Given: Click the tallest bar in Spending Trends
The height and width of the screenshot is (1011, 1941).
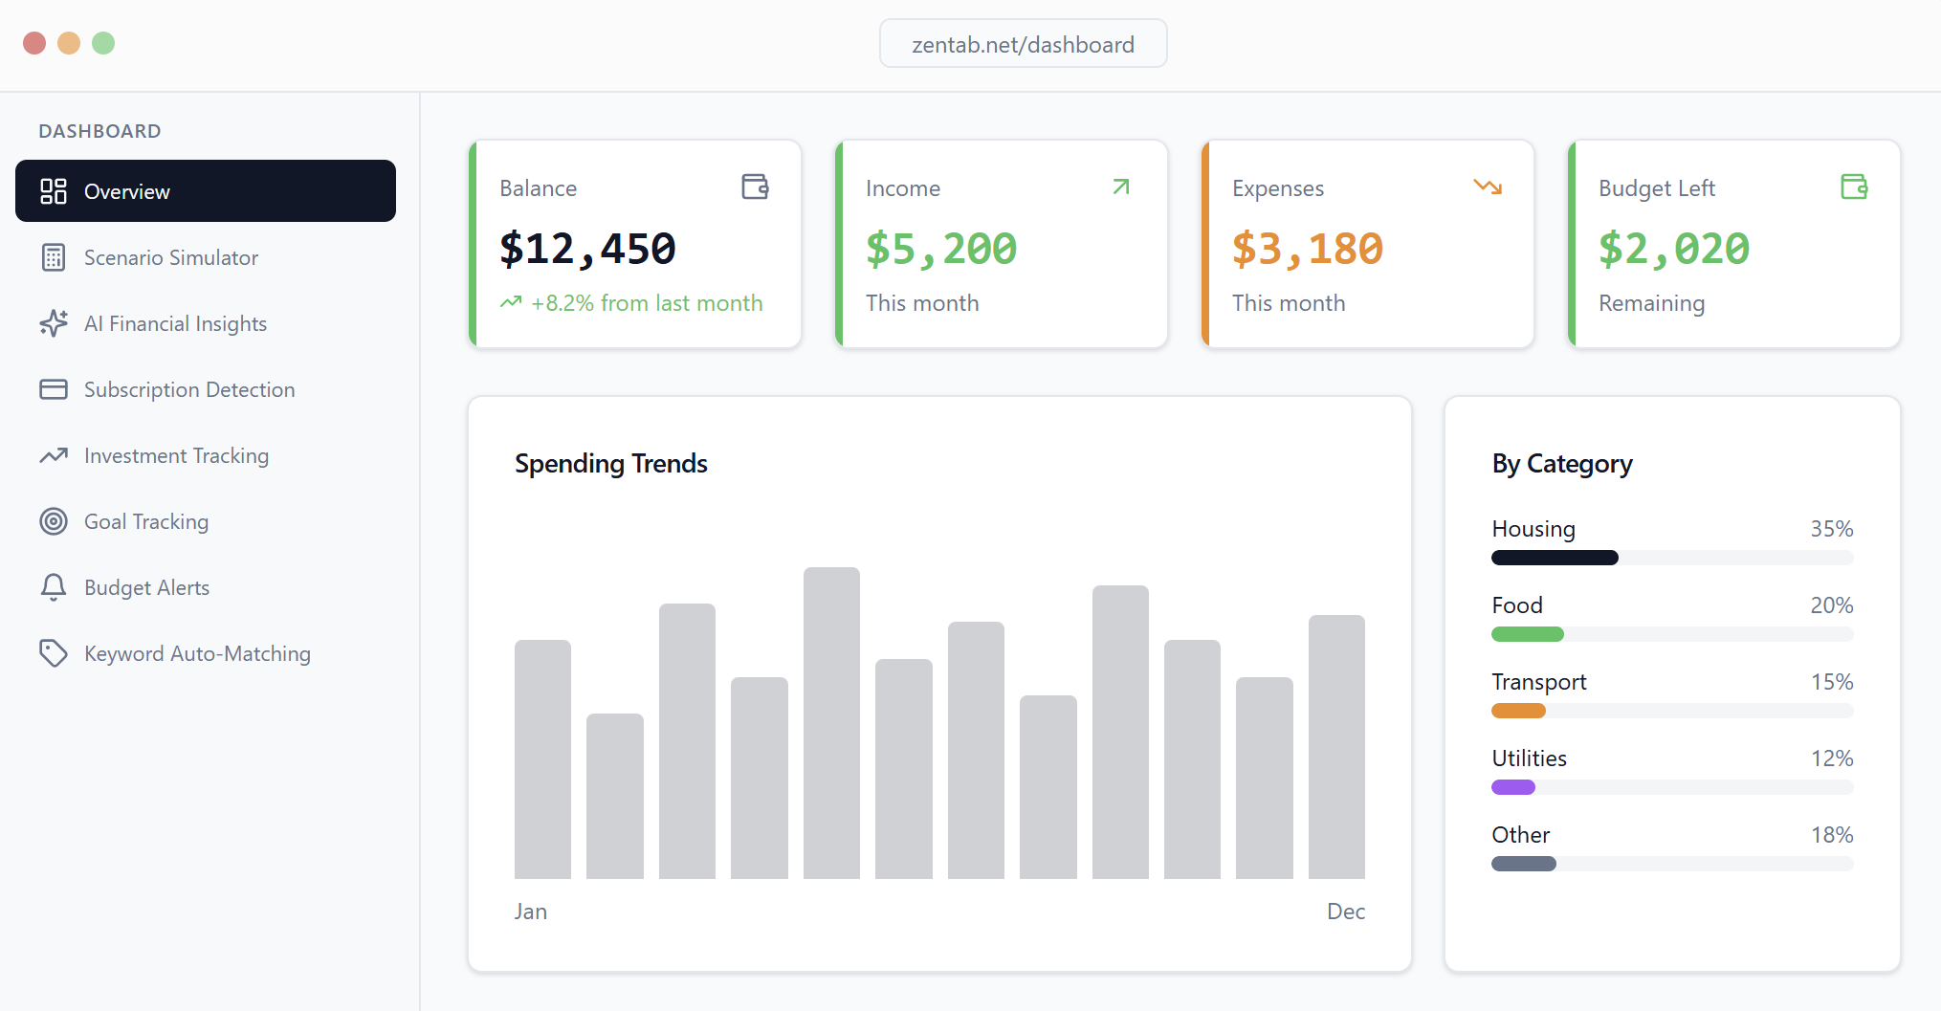Looking at the screenshot, I should click(831, 722).
